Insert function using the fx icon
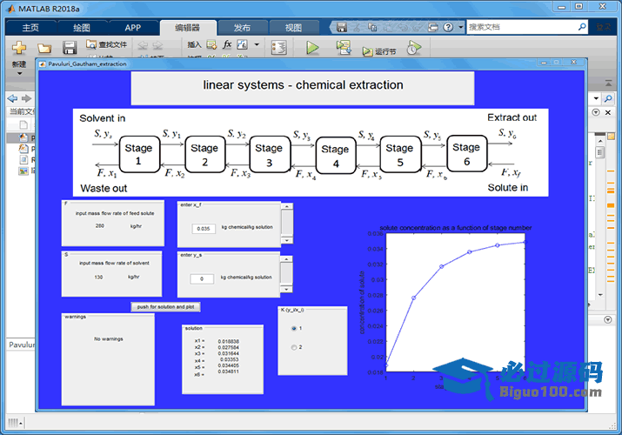Viewport: 622px width, 435px height. coord(227,44)
